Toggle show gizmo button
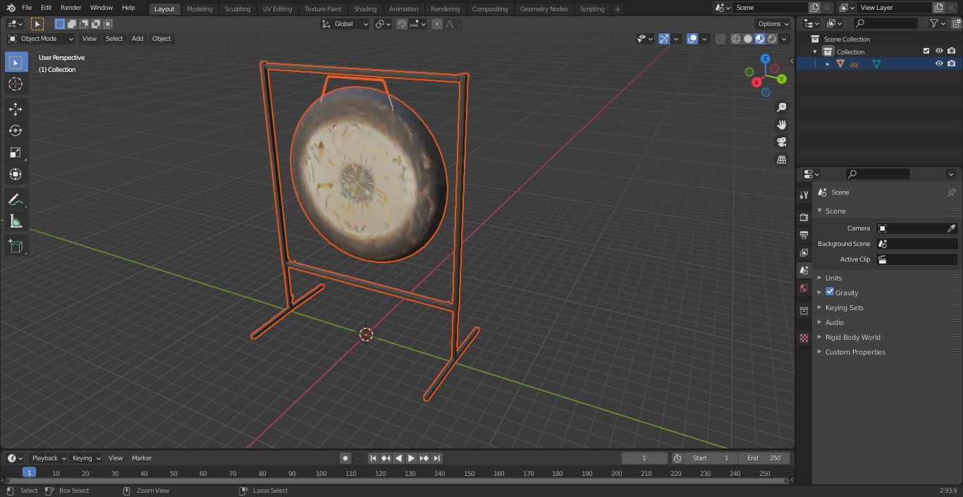Image resolution: width=963 pixels, height=497 pixels. [664, 39]
